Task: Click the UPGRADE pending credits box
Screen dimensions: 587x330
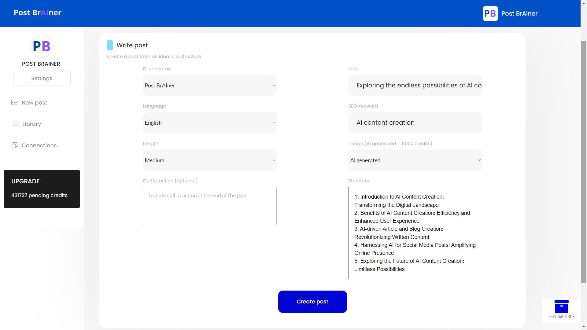Action: 42,189
